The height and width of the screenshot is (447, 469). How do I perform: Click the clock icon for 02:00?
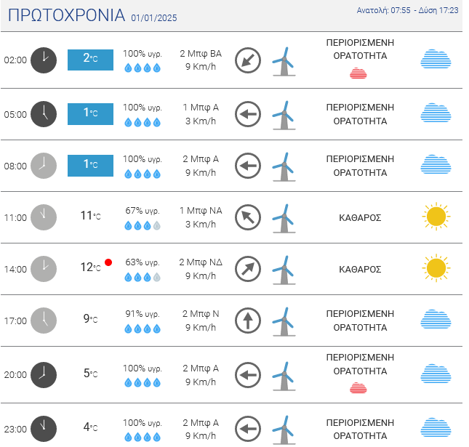point(44,60)
